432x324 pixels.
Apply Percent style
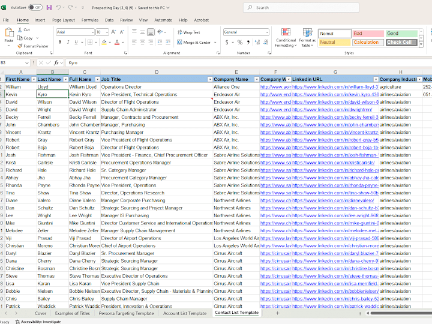pyautogui.click(x=240, y=42)
